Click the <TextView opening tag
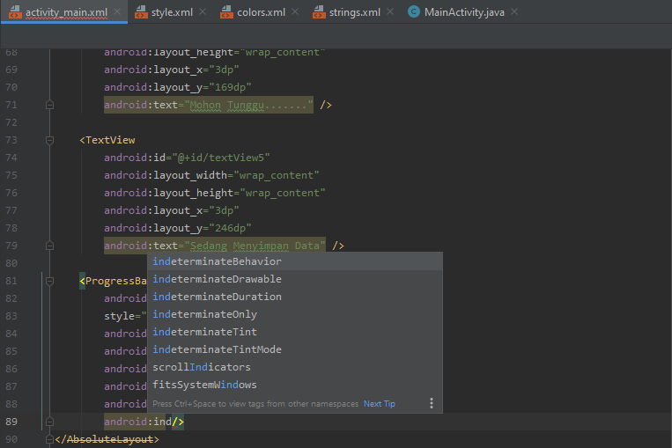This screenshot has height=448, width=672. 107,140
